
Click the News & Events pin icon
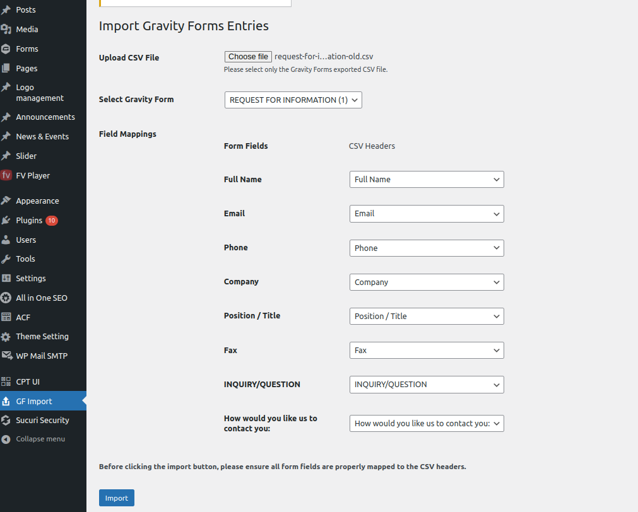pos(6,136)
